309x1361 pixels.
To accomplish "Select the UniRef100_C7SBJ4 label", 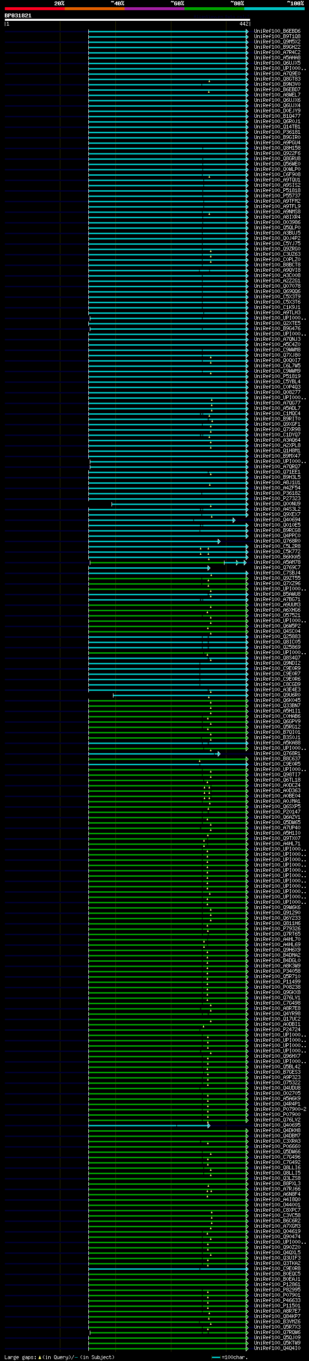I will coord(277,573).
